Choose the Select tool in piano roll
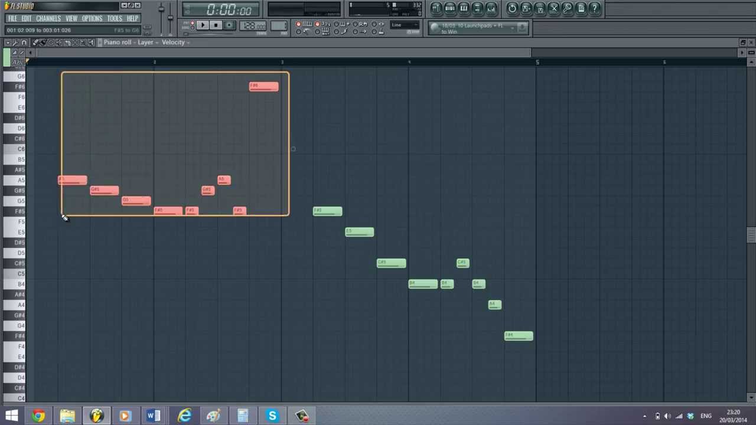Image resolution: width=756 pixels, height=425 pixels. [74, 42]
